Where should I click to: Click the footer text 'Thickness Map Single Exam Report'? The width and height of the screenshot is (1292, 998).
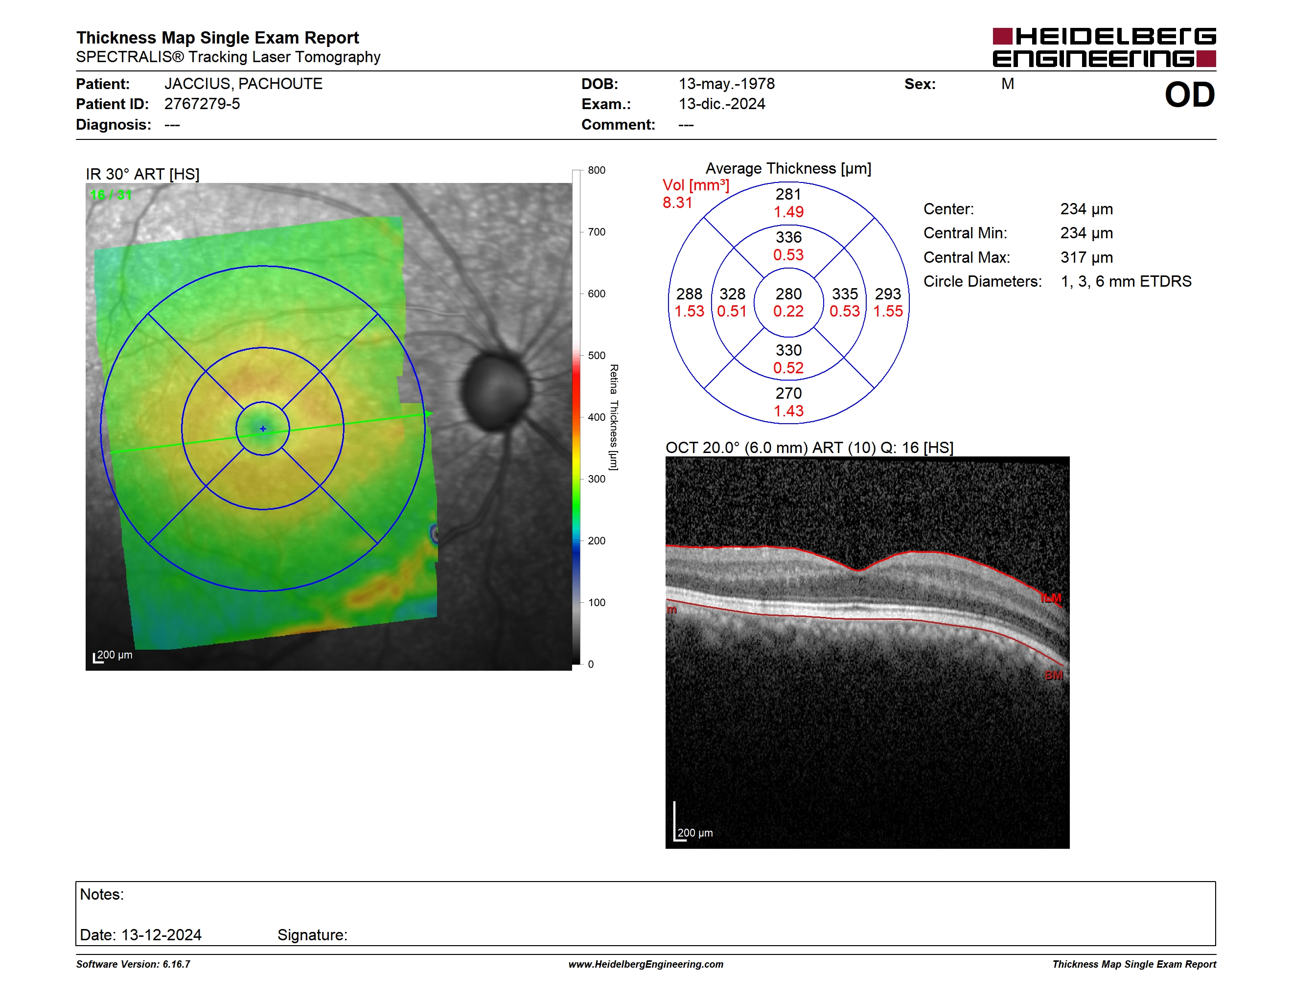[x=1134, y=964]
